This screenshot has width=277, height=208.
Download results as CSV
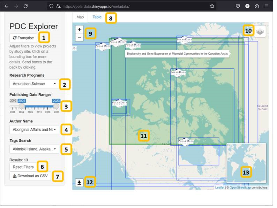tap(30, 176)
